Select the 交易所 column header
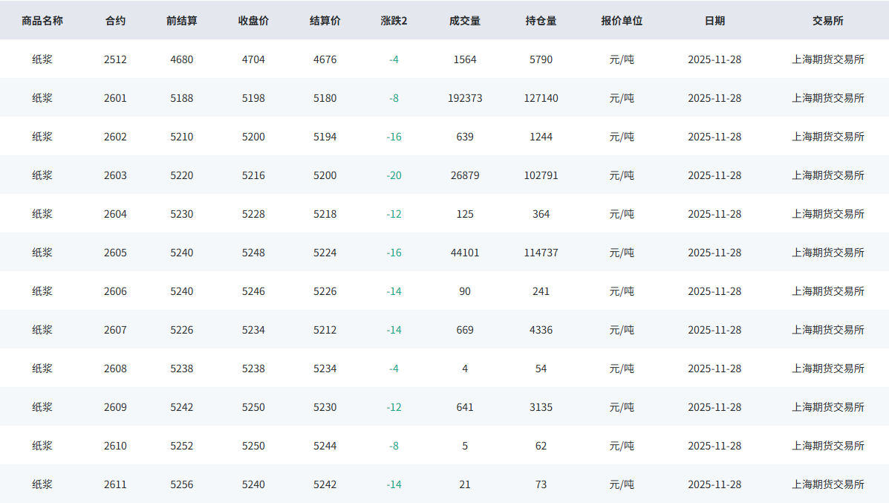Screen dimensions: 889x503 tap(827, 21)
